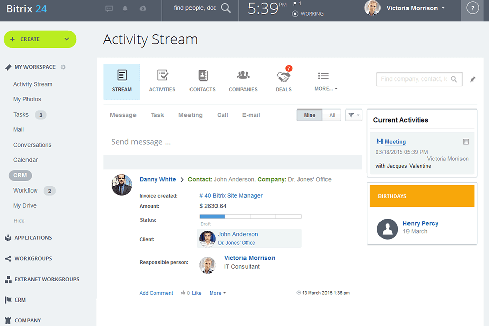Screen dimensions: 489x326
Task: Click Henry Percy's birthday avatar
Action: coord(387,229)
